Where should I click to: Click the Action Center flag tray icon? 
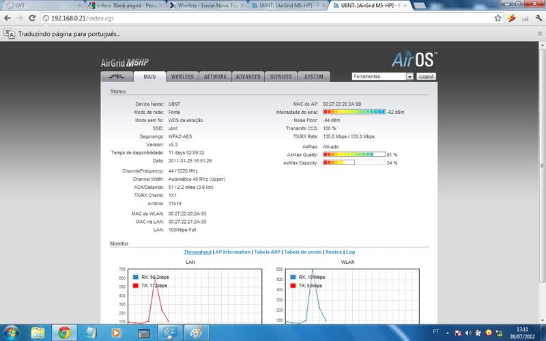pyautogui.click(x=458, y=333)
